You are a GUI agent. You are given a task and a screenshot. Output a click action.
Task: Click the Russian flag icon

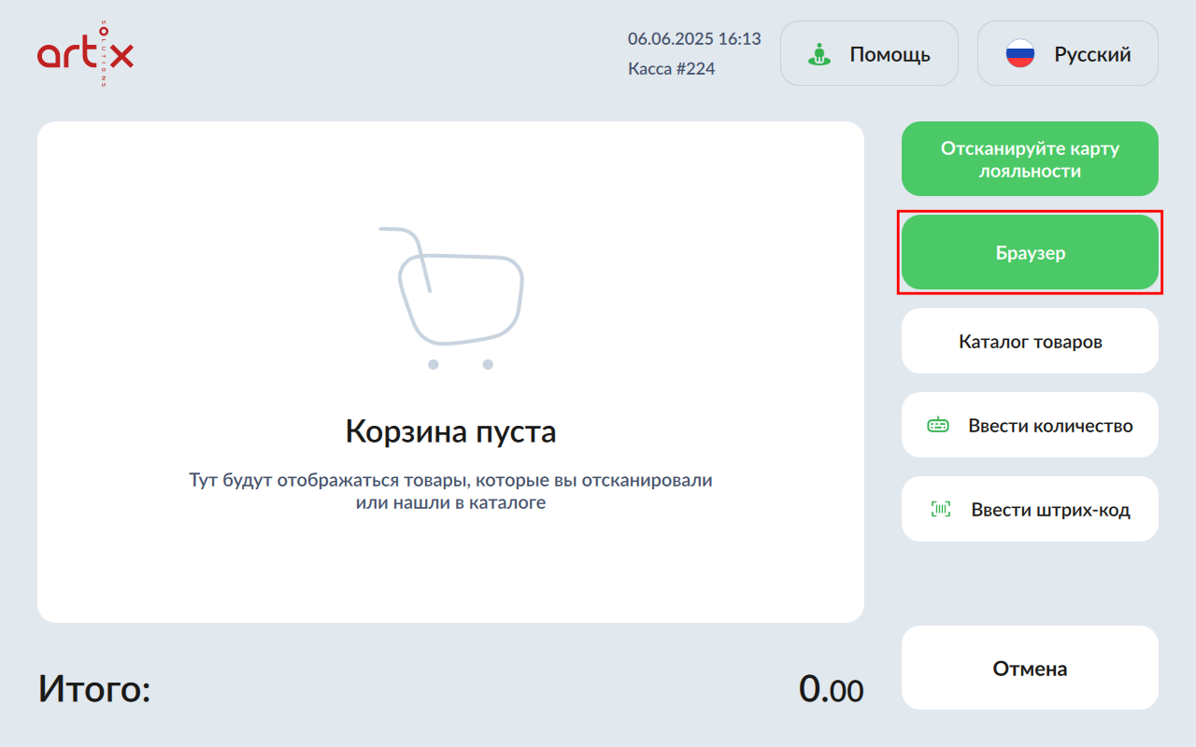pos(1019,54)
